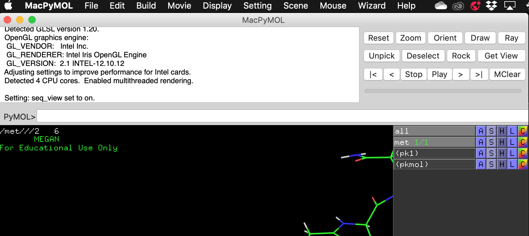Screen dimensions: 529x236
Task: Open the S (Show) menu for (pk1)
Action: (x=491, y=153)
